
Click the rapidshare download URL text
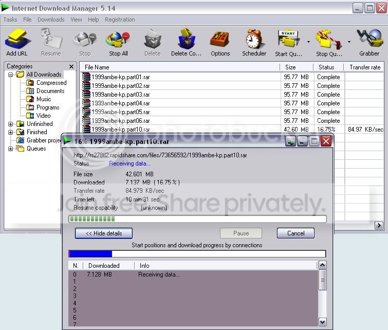(160, 155)
